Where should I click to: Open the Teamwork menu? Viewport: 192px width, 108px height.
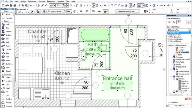pos(51,1)
